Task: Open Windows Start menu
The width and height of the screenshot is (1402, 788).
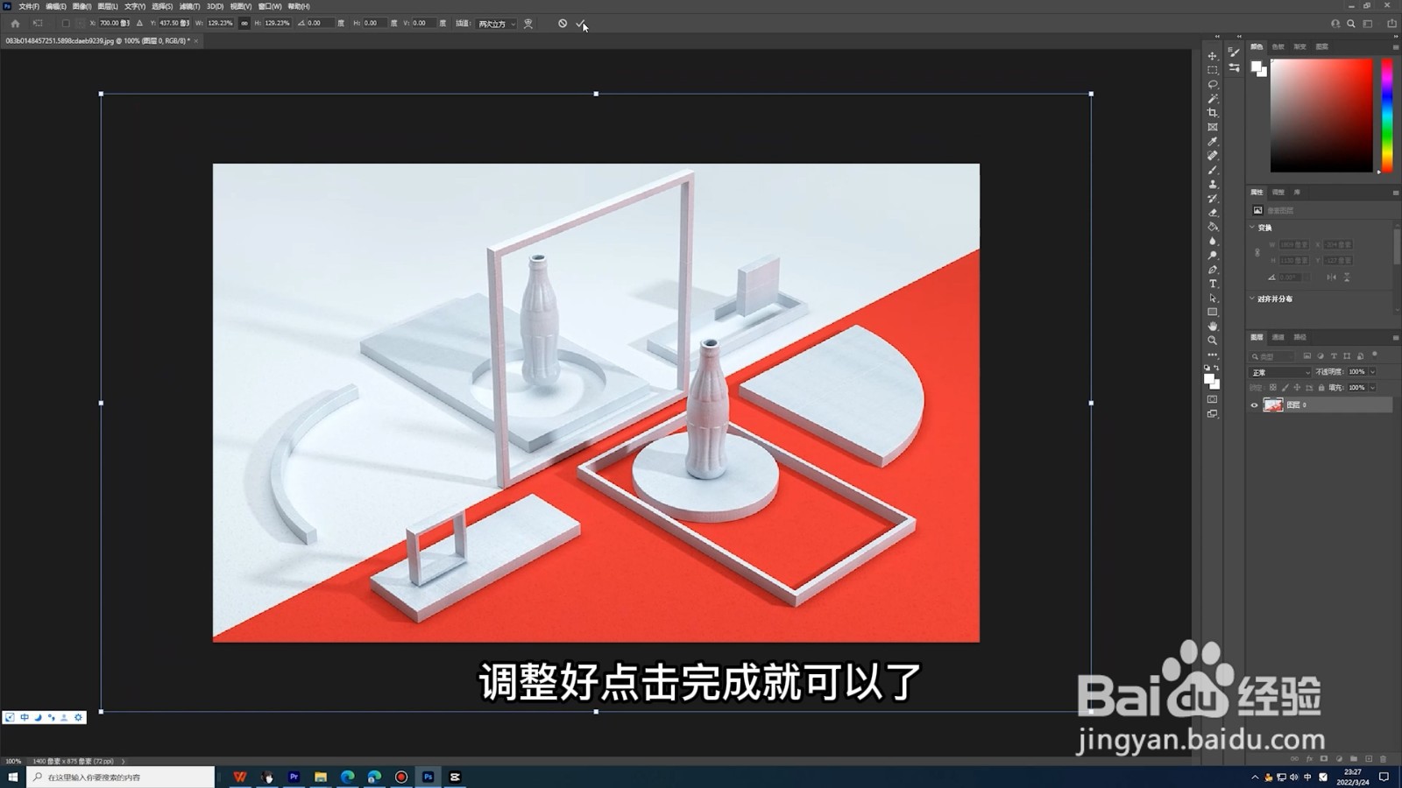Action: click(x=12, y=777)
